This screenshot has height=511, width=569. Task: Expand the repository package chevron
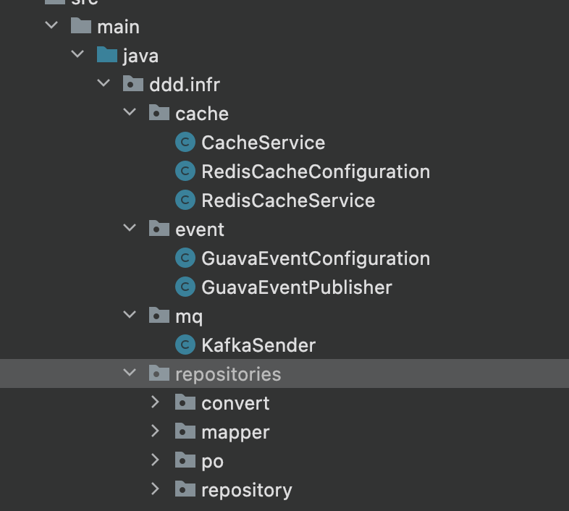pyautogui.click(x=155, y=489)
